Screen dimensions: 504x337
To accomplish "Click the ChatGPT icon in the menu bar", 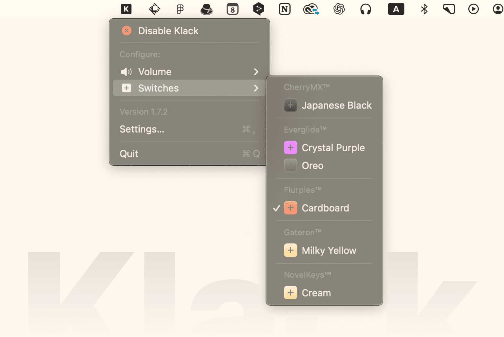I will tap(339, 9).
